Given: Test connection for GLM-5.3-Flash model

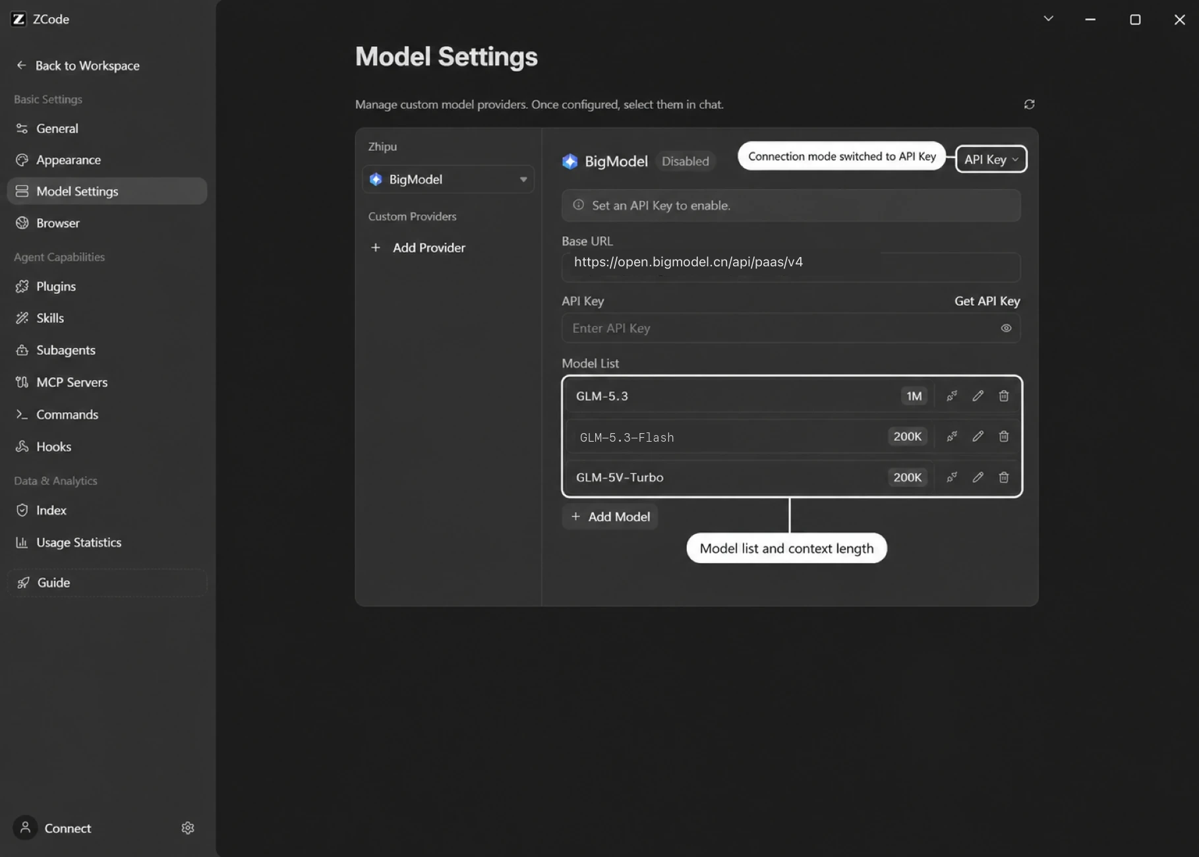Looking at the screenshot, I should (952, 436).
